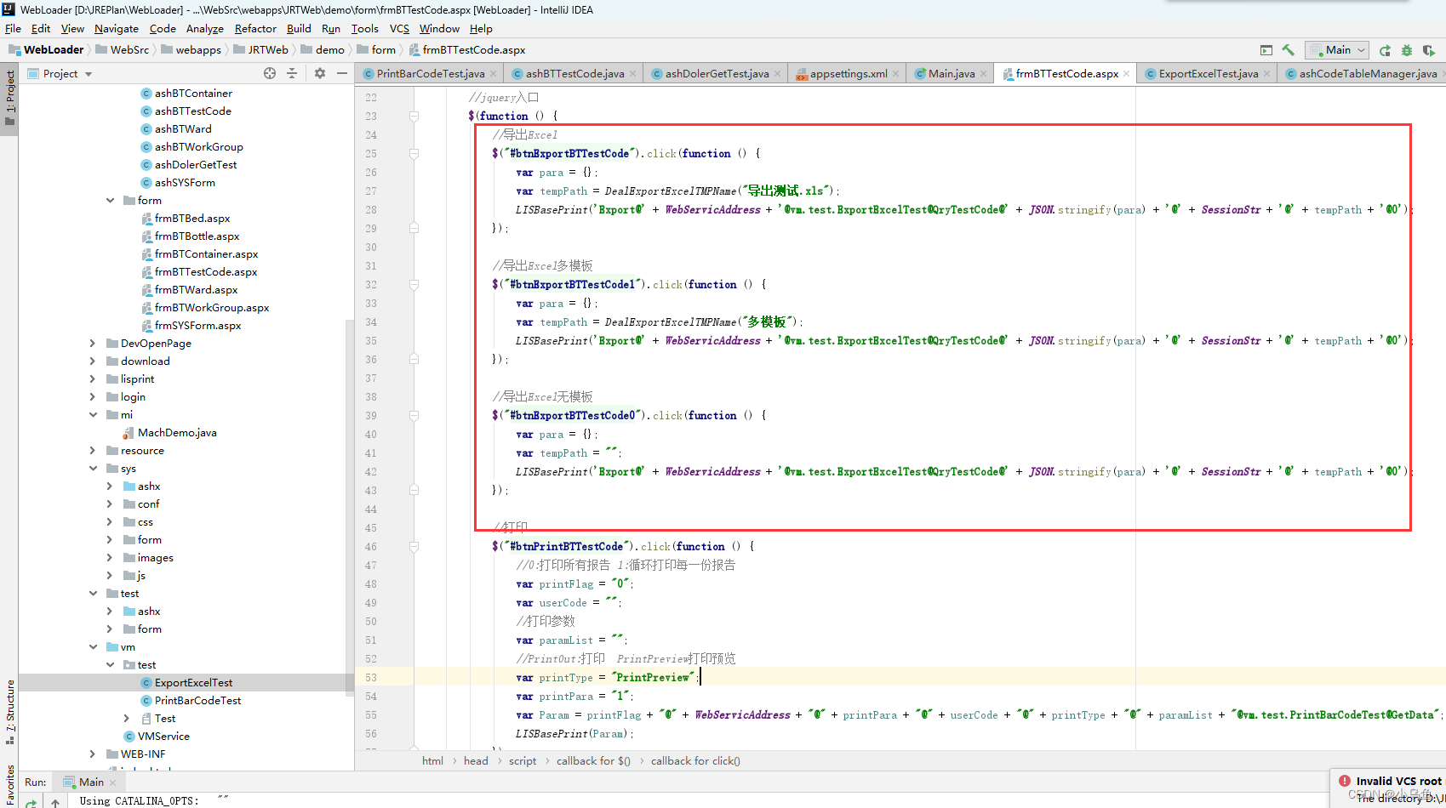The height and width of the screenshot is (808, 1446).
Task: Toggle the Z: Structure tool window stripe
Action: tap(9, 711)
